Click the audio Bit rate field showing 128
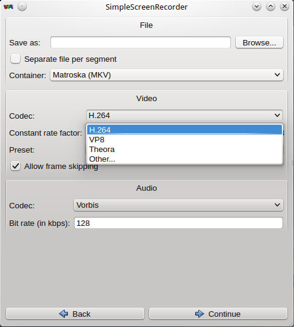Image resolution: width=294 pixels, height=327 pixels. (179, 223)
